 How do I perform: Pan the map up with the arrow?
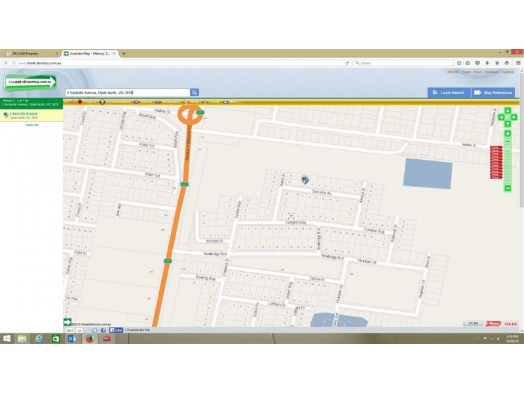point(508,112)
